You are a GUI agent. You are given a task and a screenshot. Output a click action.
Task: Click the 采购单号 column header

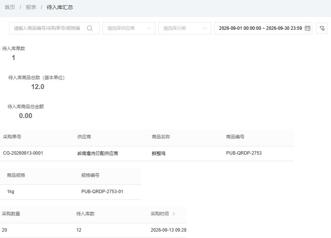click(12, 137)
